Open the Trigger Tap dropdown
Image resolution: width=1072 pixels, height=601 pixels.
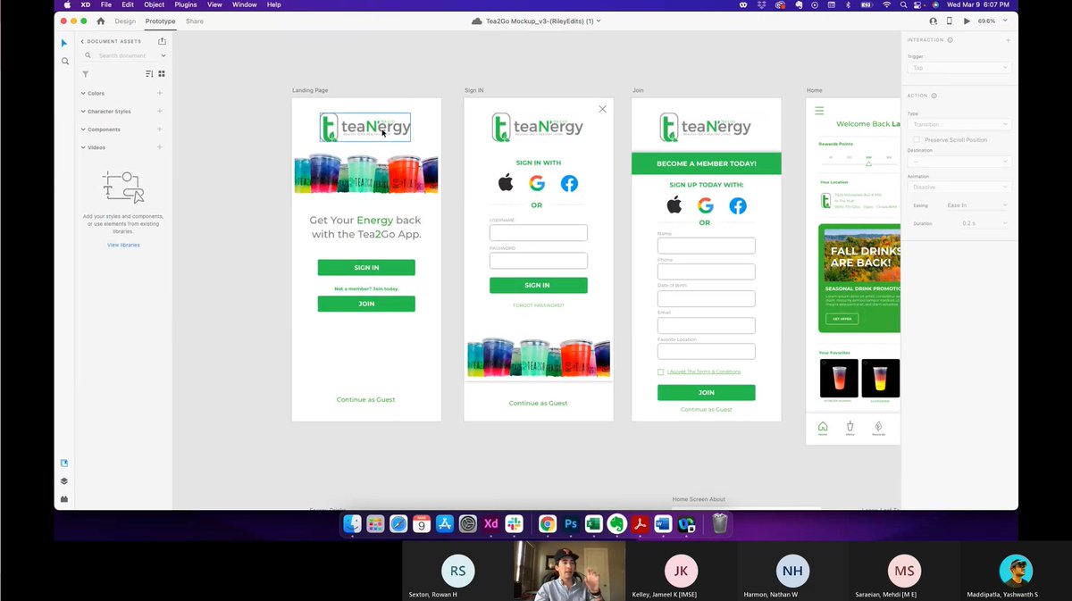(959, 68)
